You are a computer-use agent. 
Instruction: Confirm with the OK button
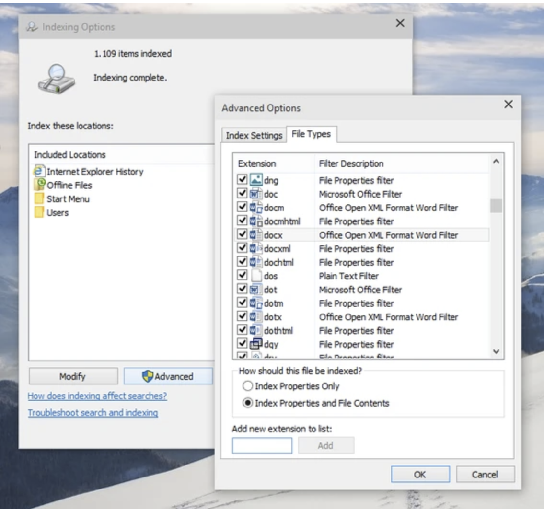(420, 474)
